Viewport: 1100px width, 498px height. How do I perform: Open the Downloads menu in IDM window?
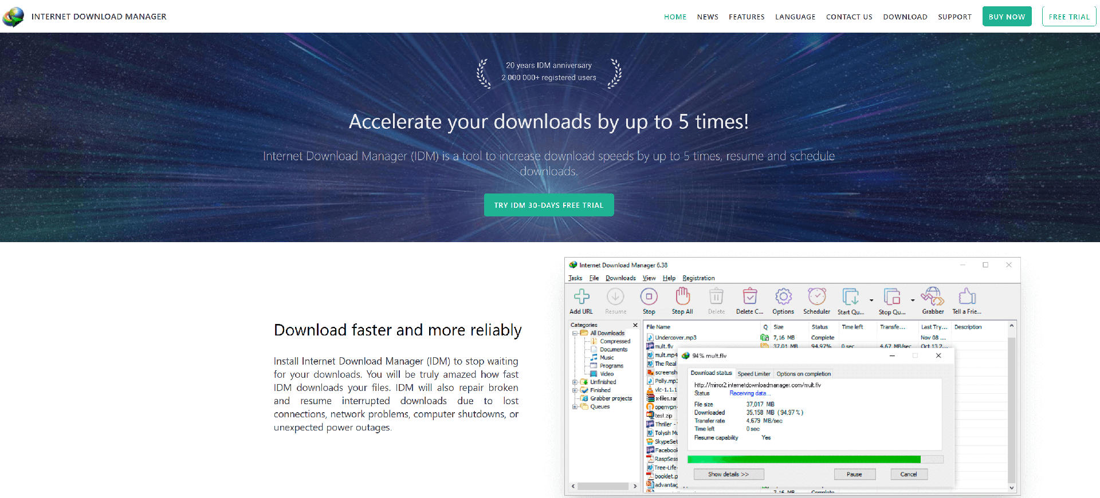[x=620, y=278]
